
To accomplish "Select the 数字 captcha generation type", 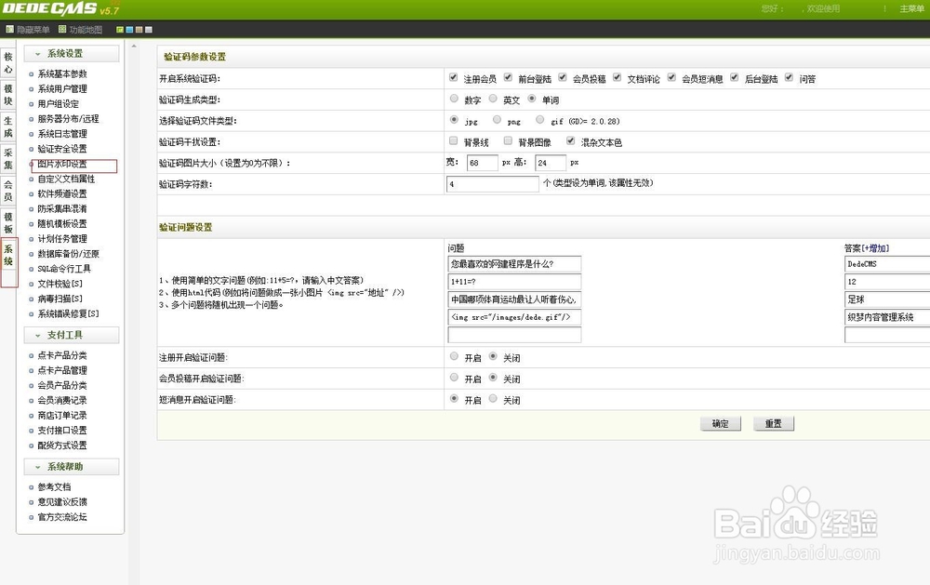I will click(455, 99).
